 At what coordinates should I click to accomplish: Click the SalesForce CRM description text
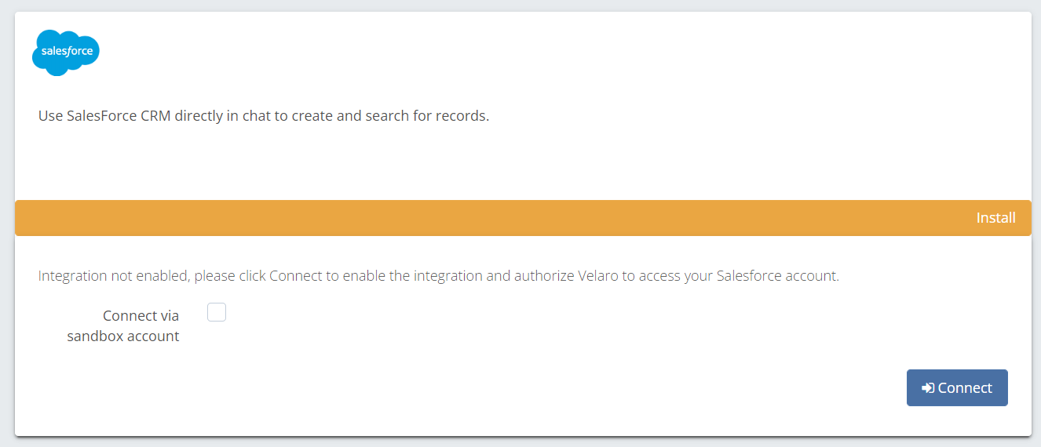click(264, 116)
